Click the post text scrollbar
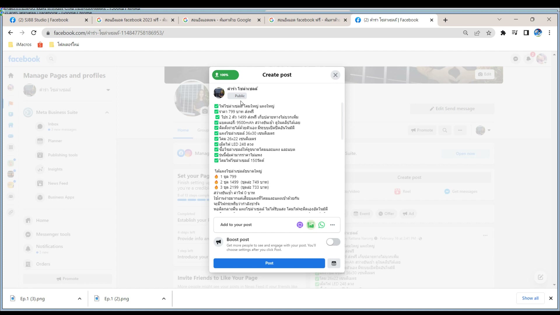 click(x=342, y=121)
